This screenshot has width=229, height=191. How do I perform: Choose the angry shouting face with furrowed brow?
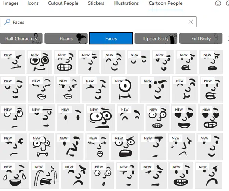tap(124, 146)
